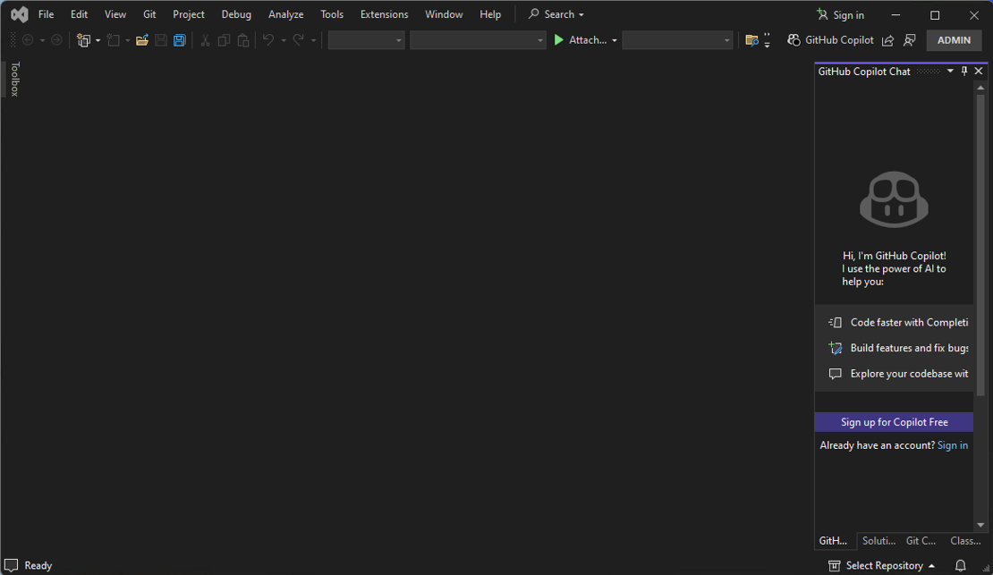
Task: Open the Navigate Backward history dropdown arrow
Action: tap(42, 40)
